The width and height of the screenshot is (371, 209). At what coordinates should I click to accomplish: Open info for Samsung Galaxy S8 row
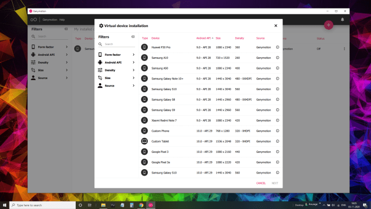point(278,99)
